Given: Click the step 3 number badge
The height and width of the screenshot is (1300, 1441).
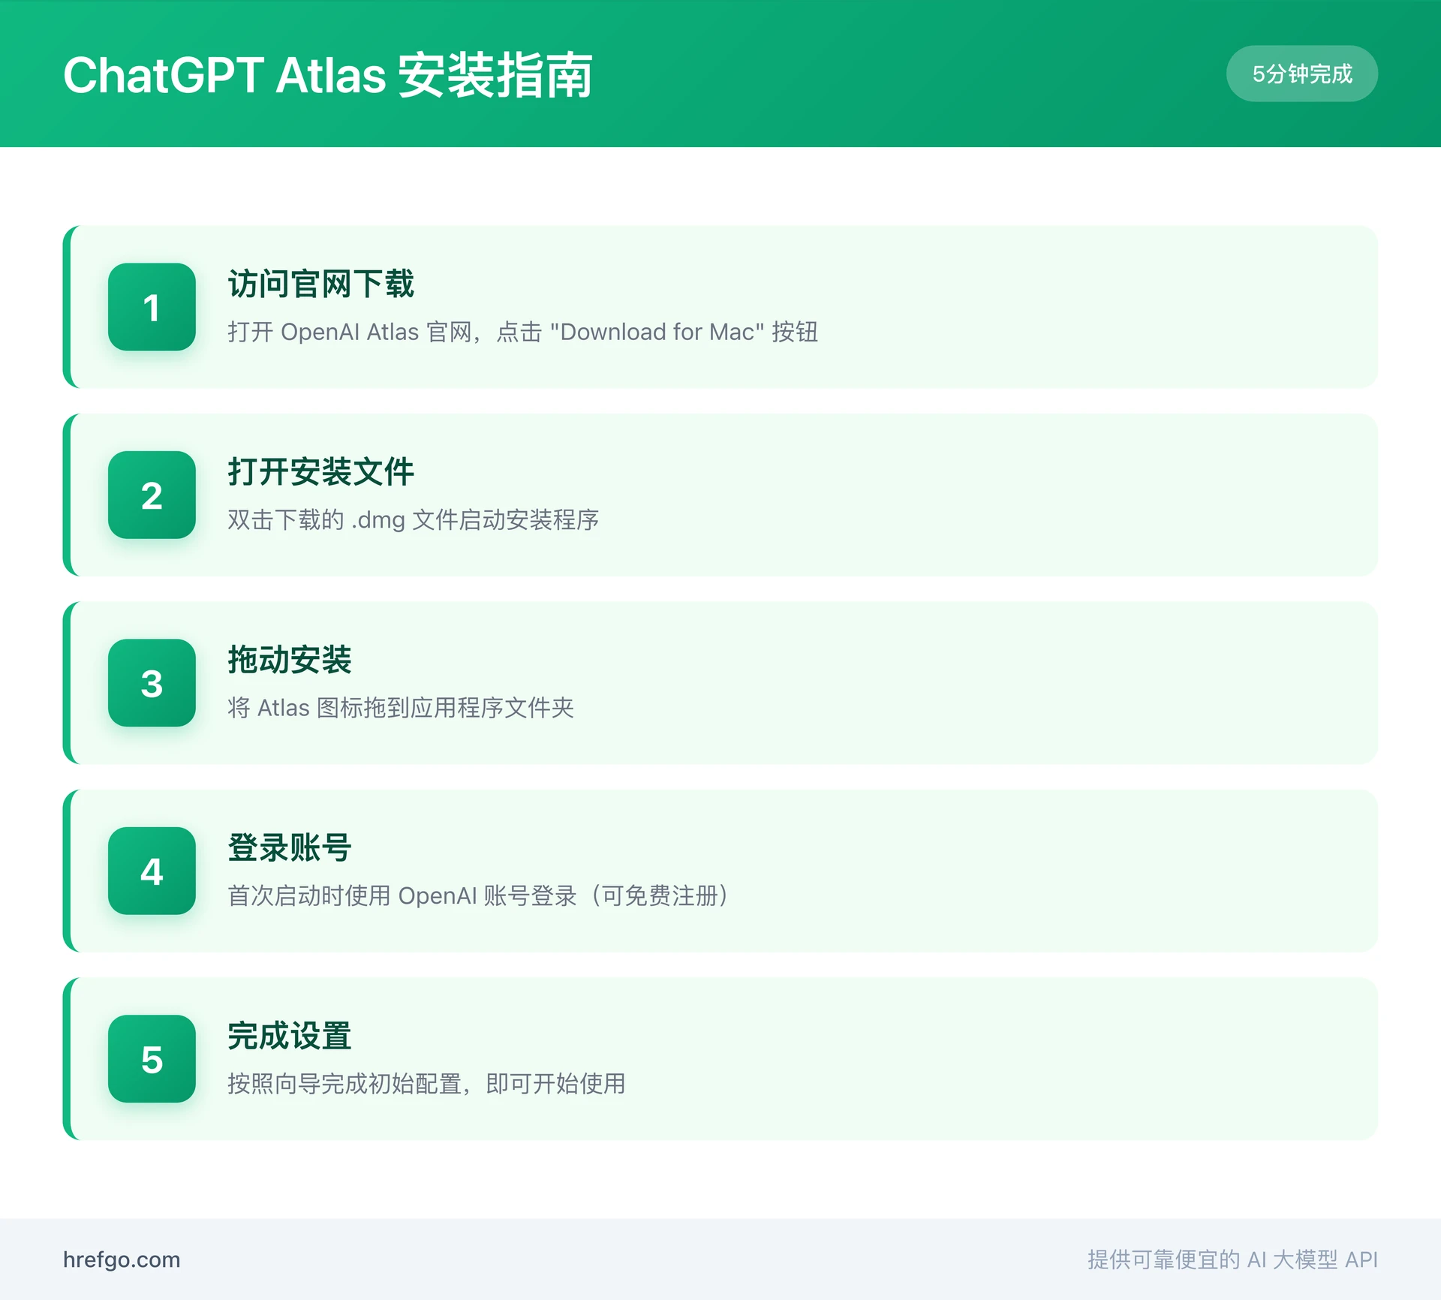Looking at the screenshot, I should (x=152, y=683).
